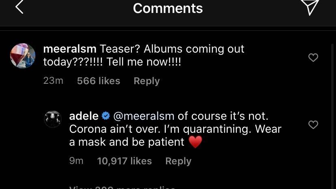The image size is (336, 189).
Task: Click the 9m timestamp on adele's reply
Action: coord(76,161)
